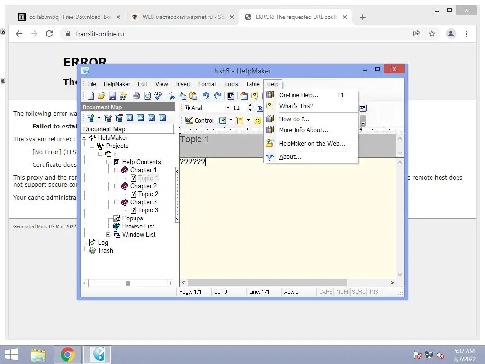Collapse the Help Contents tree node
The image size is (485, 364).
pyautogui.click(x=108, y=162)
